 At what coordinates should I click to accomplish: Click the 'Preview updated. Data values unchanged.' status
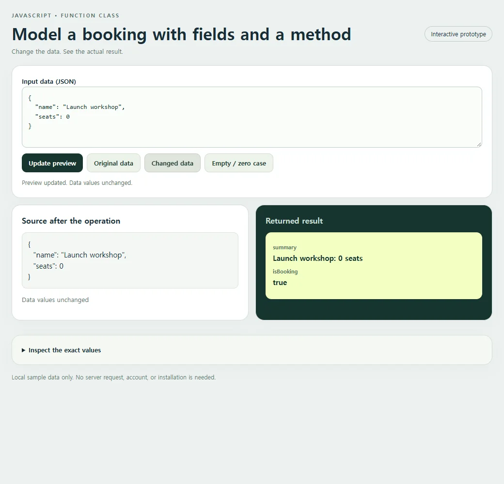77,182
